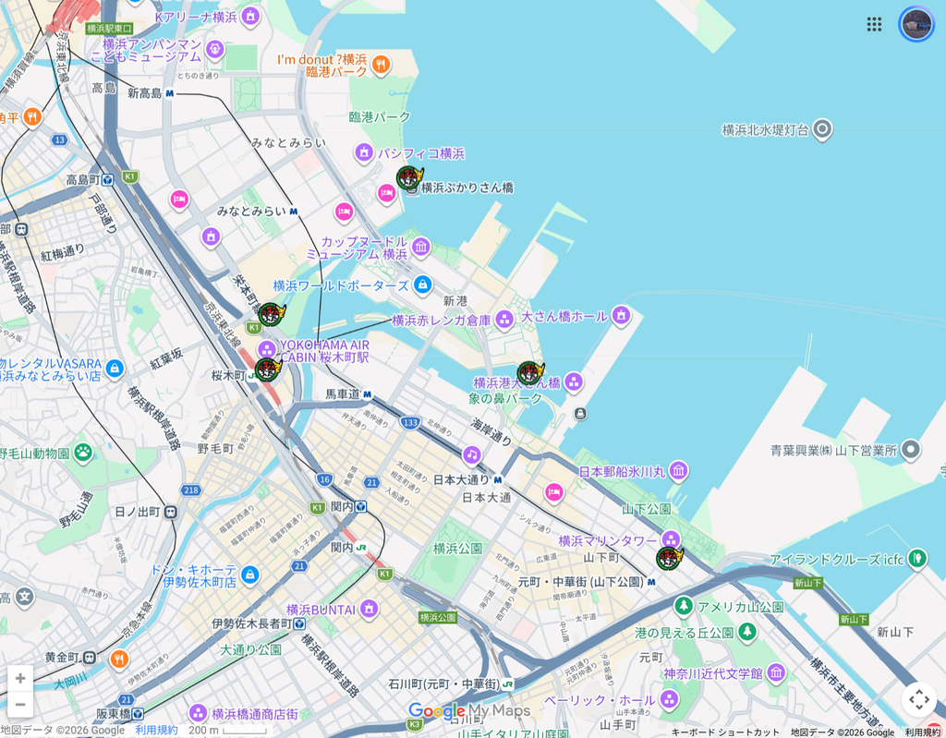Open the Google apps grid icon
The width and height of the screenshot is (946, 738).
[x=874, y=24]
